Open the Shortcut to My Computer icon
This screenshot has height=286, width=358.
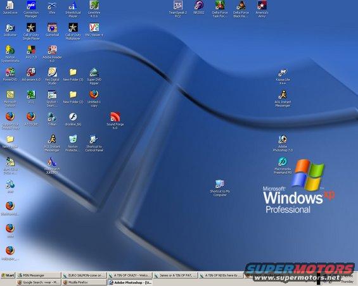click(220, 188)
